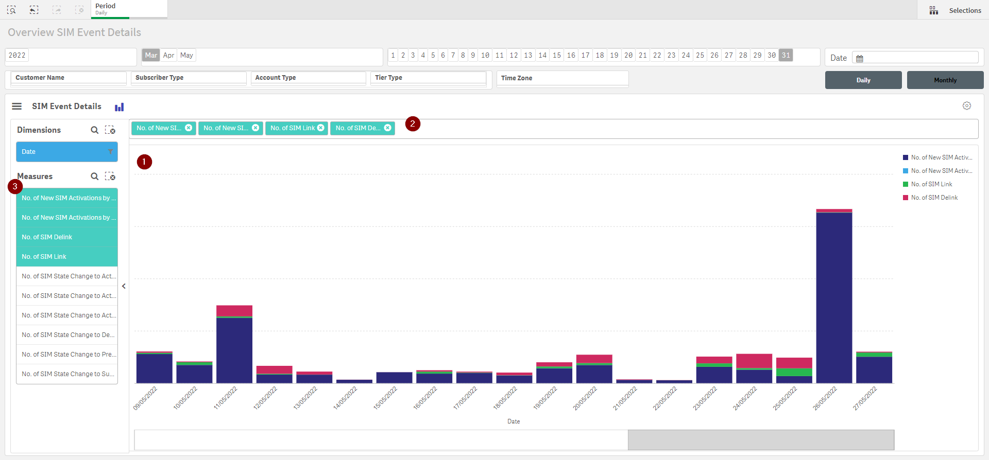The width and height of the screenshot is (989, 460).
Task: Deselect the No. of SIM Delink measure
Action: coord(67,237)
